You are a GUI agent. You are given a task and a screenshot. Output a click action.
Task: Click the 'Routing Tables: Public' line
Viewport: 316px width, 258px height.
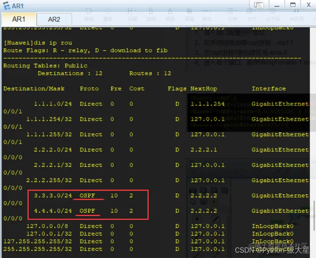click(x=45, y=66)
